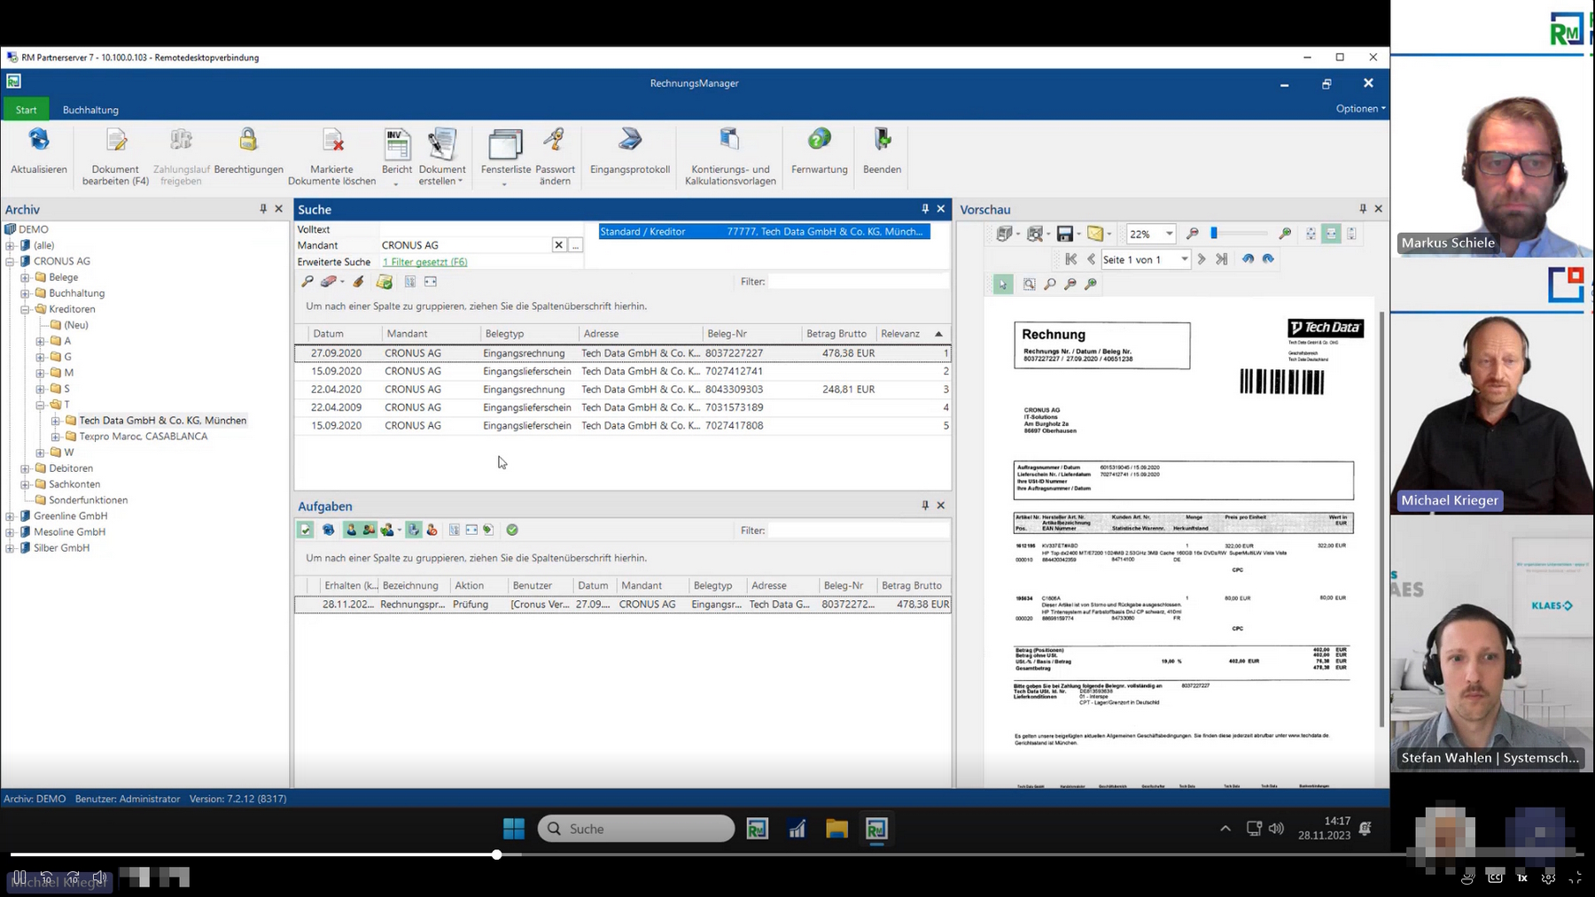
Task: Click the magnifier search icon in Suche toolbar
Action: [307, 282]
